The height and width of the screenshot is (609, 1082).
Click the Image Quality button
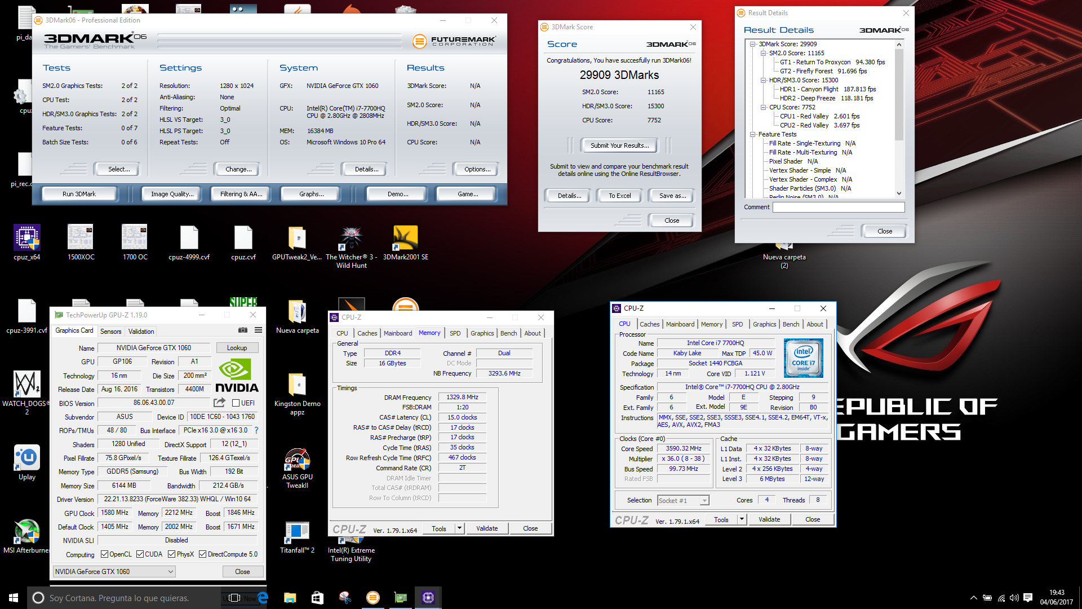pos(172,194)
